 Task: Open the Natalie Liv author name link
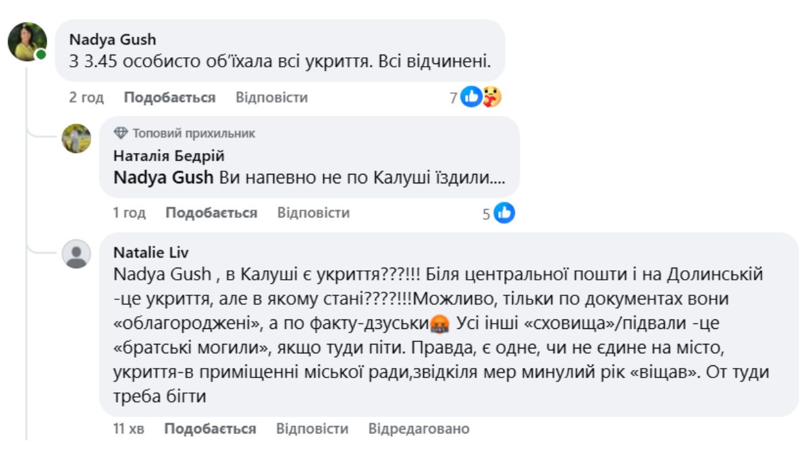coord(151,253)
